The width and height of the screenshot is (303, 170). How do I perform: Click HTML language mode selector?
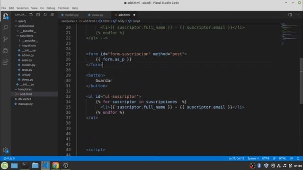[283, 159]
